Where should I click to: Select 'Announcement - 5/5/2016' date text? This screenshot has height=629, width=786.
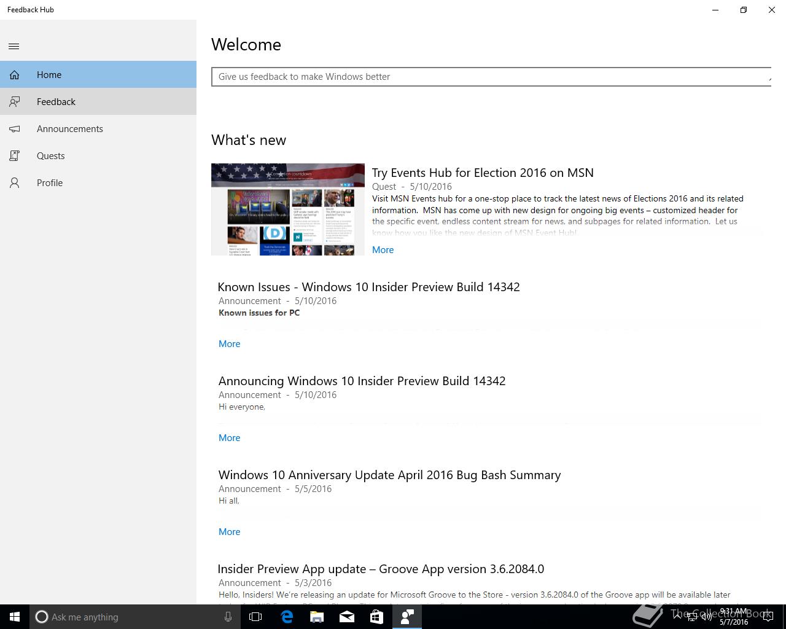point(275,489)
